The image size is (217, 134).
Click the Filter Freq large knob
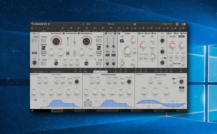click(127, 51)
